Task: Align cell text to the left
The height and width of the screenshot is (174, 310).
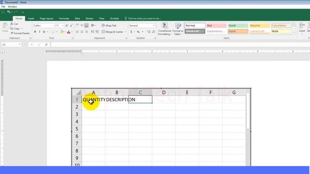Action: click(x=77, y=32)
